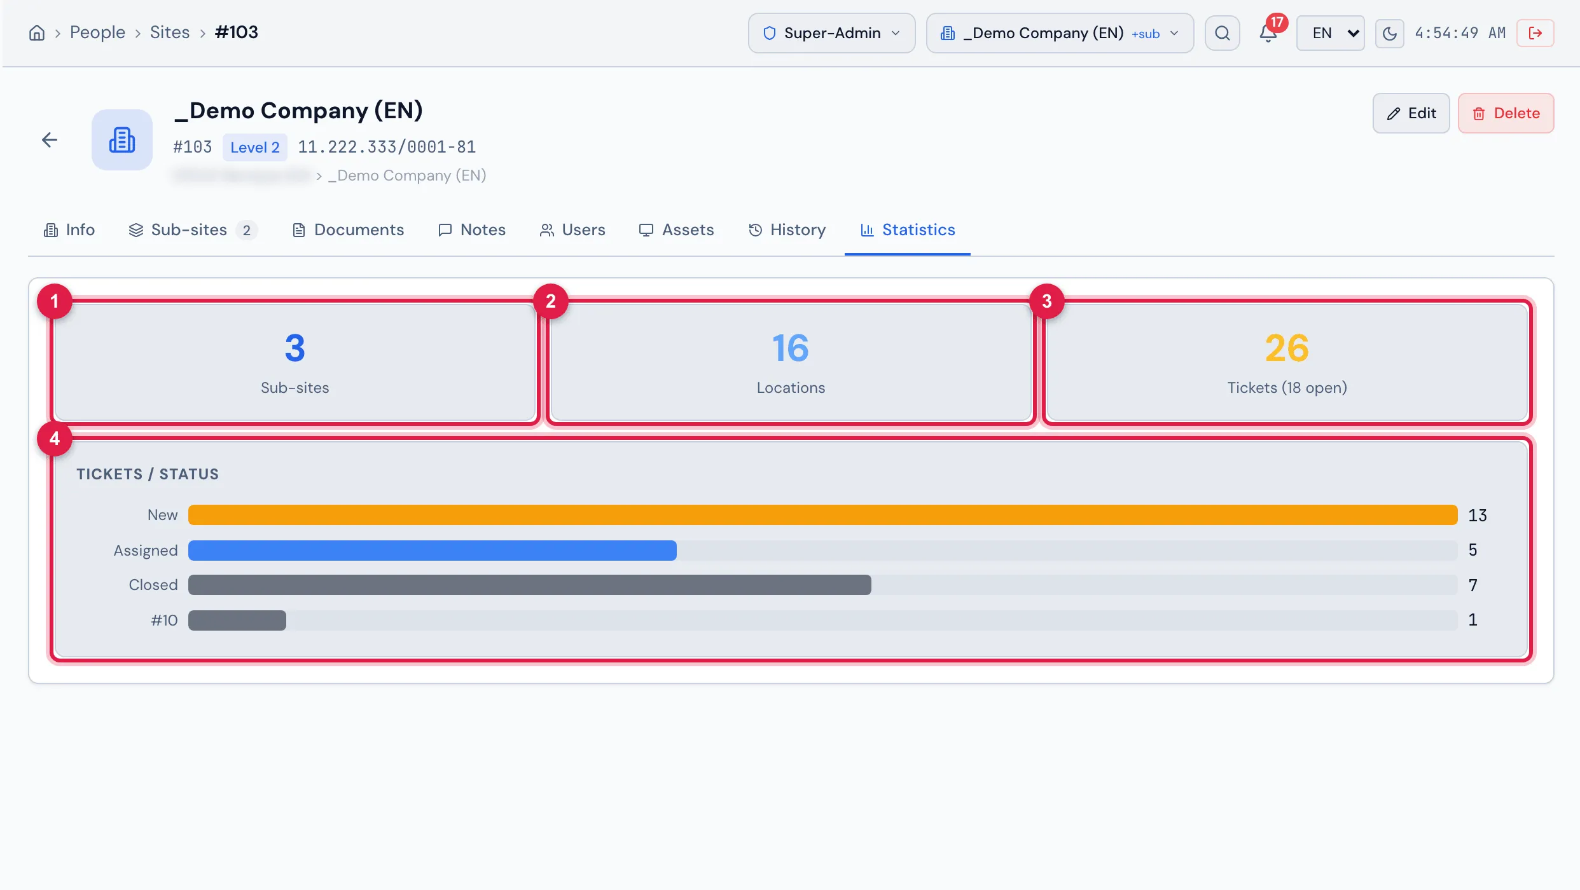Image resolution: width=1580 pixels, height=890 pixels.
Task: Click the blue Assigned tickets bar
Action: (433, 551)
